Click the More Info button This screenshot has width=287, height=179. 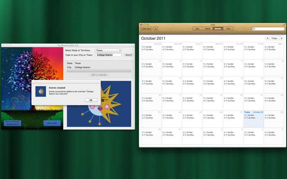[x=52, y=123]
